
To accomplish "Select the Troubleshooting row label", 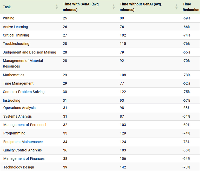I will 16,44.
